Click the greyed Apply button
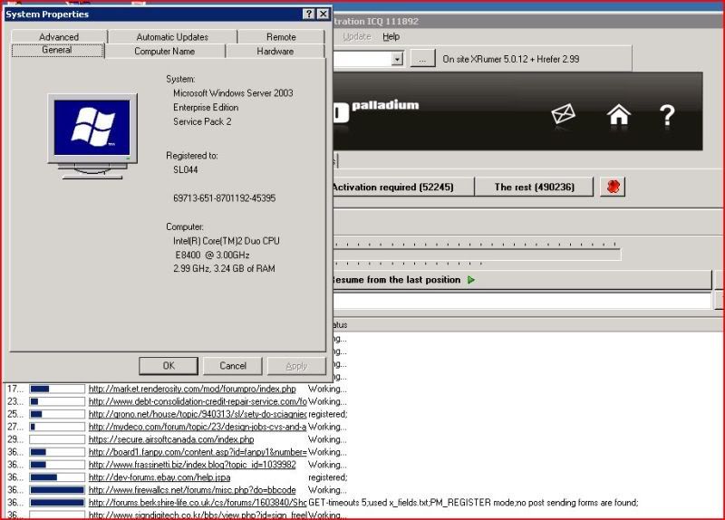The image size is (725, 520). click(x=296, y=366)
